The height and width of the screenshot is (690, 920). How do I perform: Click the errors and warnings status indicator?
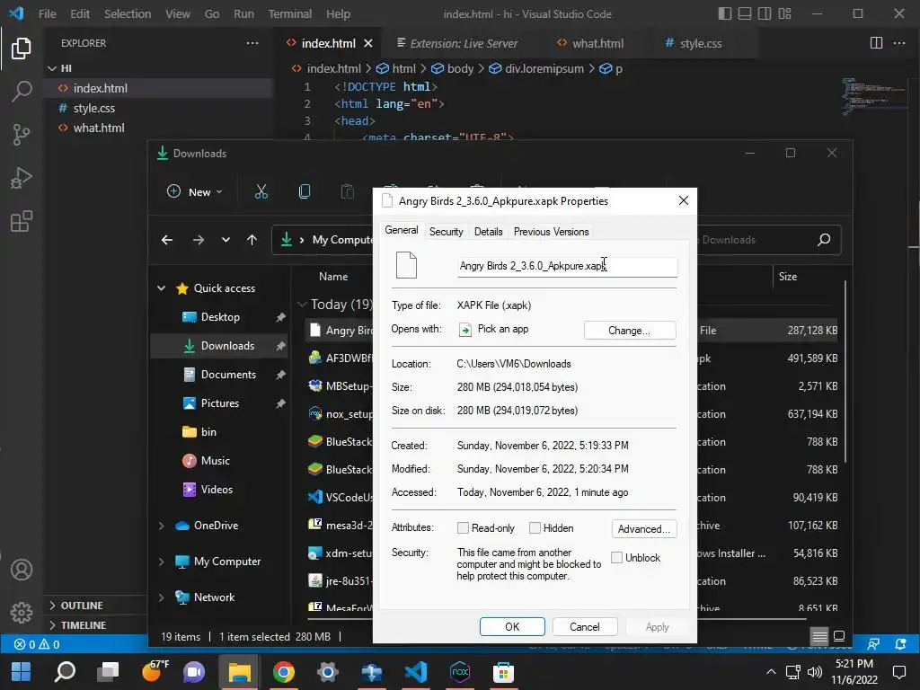coord(37,644)
